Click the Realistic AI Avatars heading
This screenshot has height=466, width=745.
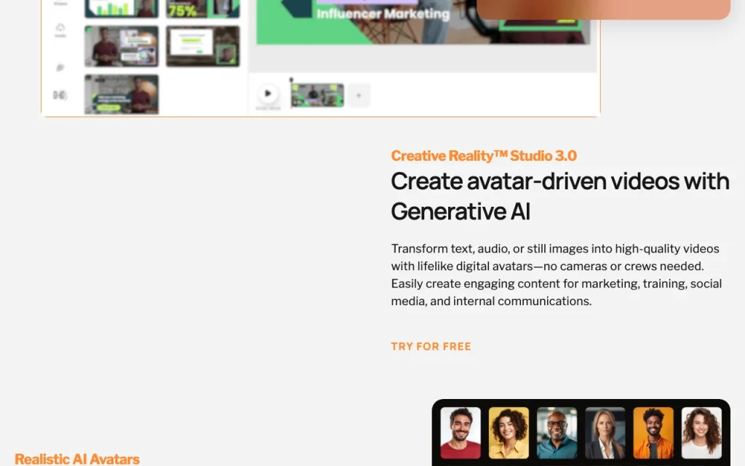[x=77, y=459]
